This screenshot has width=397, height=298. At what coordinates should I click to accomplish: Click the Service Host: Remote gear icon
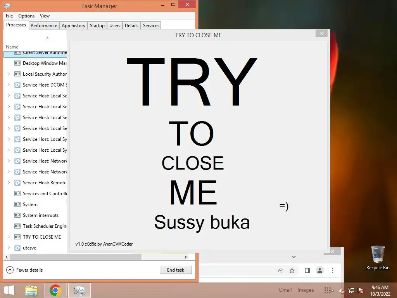click(x=17, y=183)
